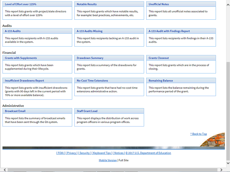Screen dimensions: 230x172
Task: Click the text 'This report lists grants which are in the process of closing.'
Action: tap(179, 67)
